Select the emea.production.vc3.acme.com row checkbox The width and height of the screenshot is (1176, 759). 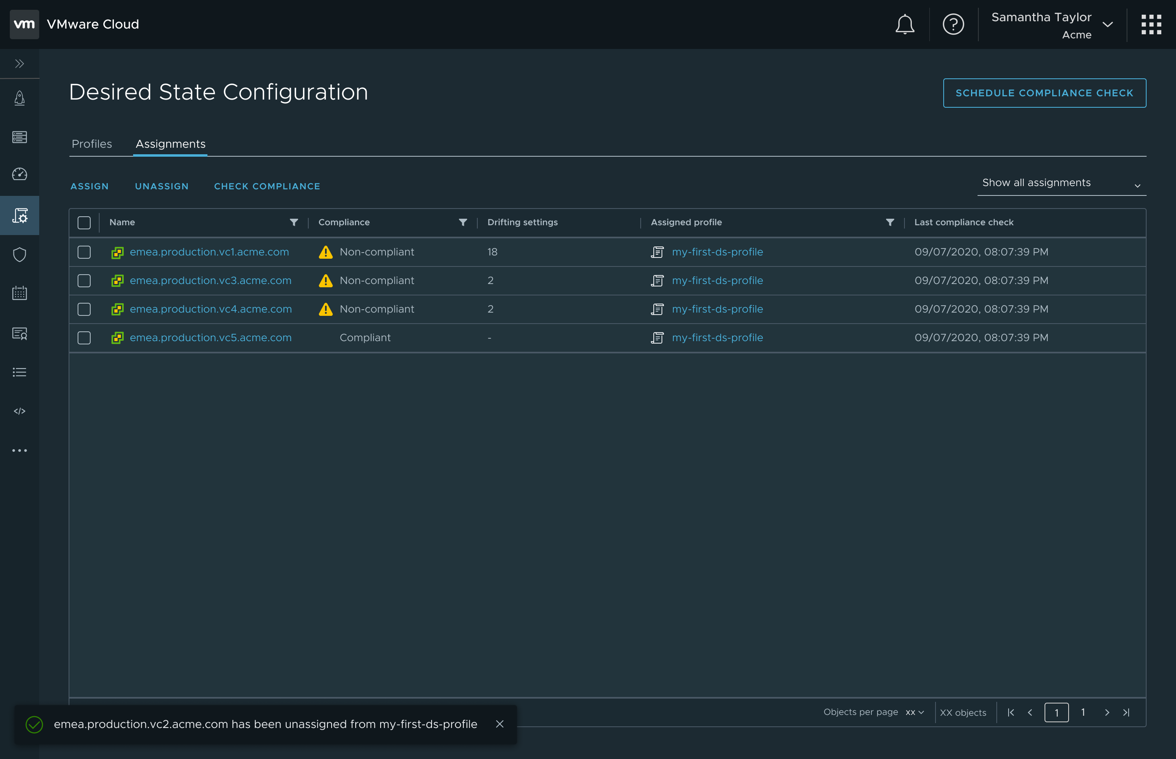84,281
